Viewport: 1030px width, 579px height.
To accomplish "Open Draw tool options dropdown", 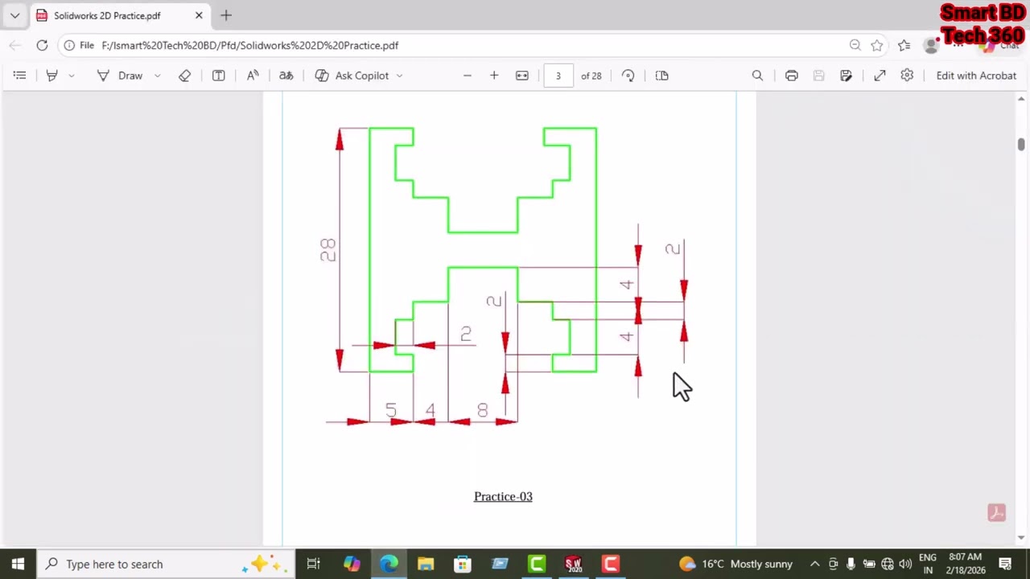I will coord(157,76).
